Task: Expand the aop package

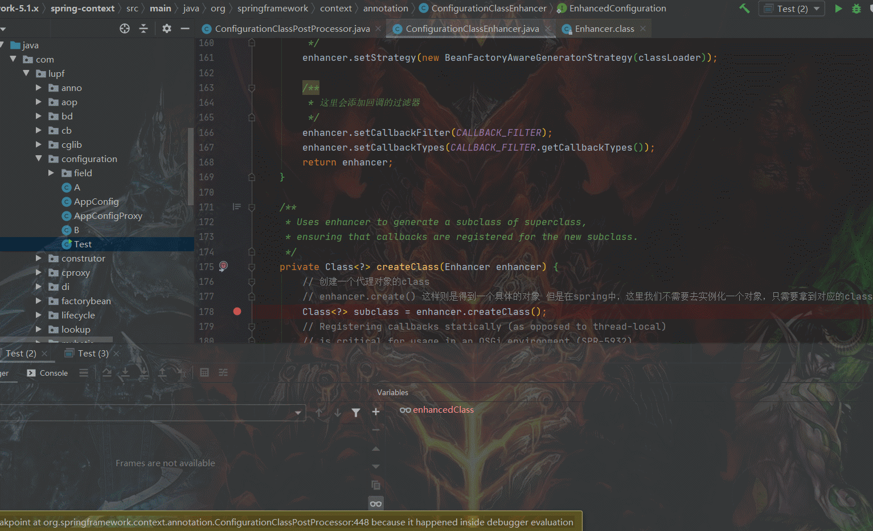Action: coord(39,102)
